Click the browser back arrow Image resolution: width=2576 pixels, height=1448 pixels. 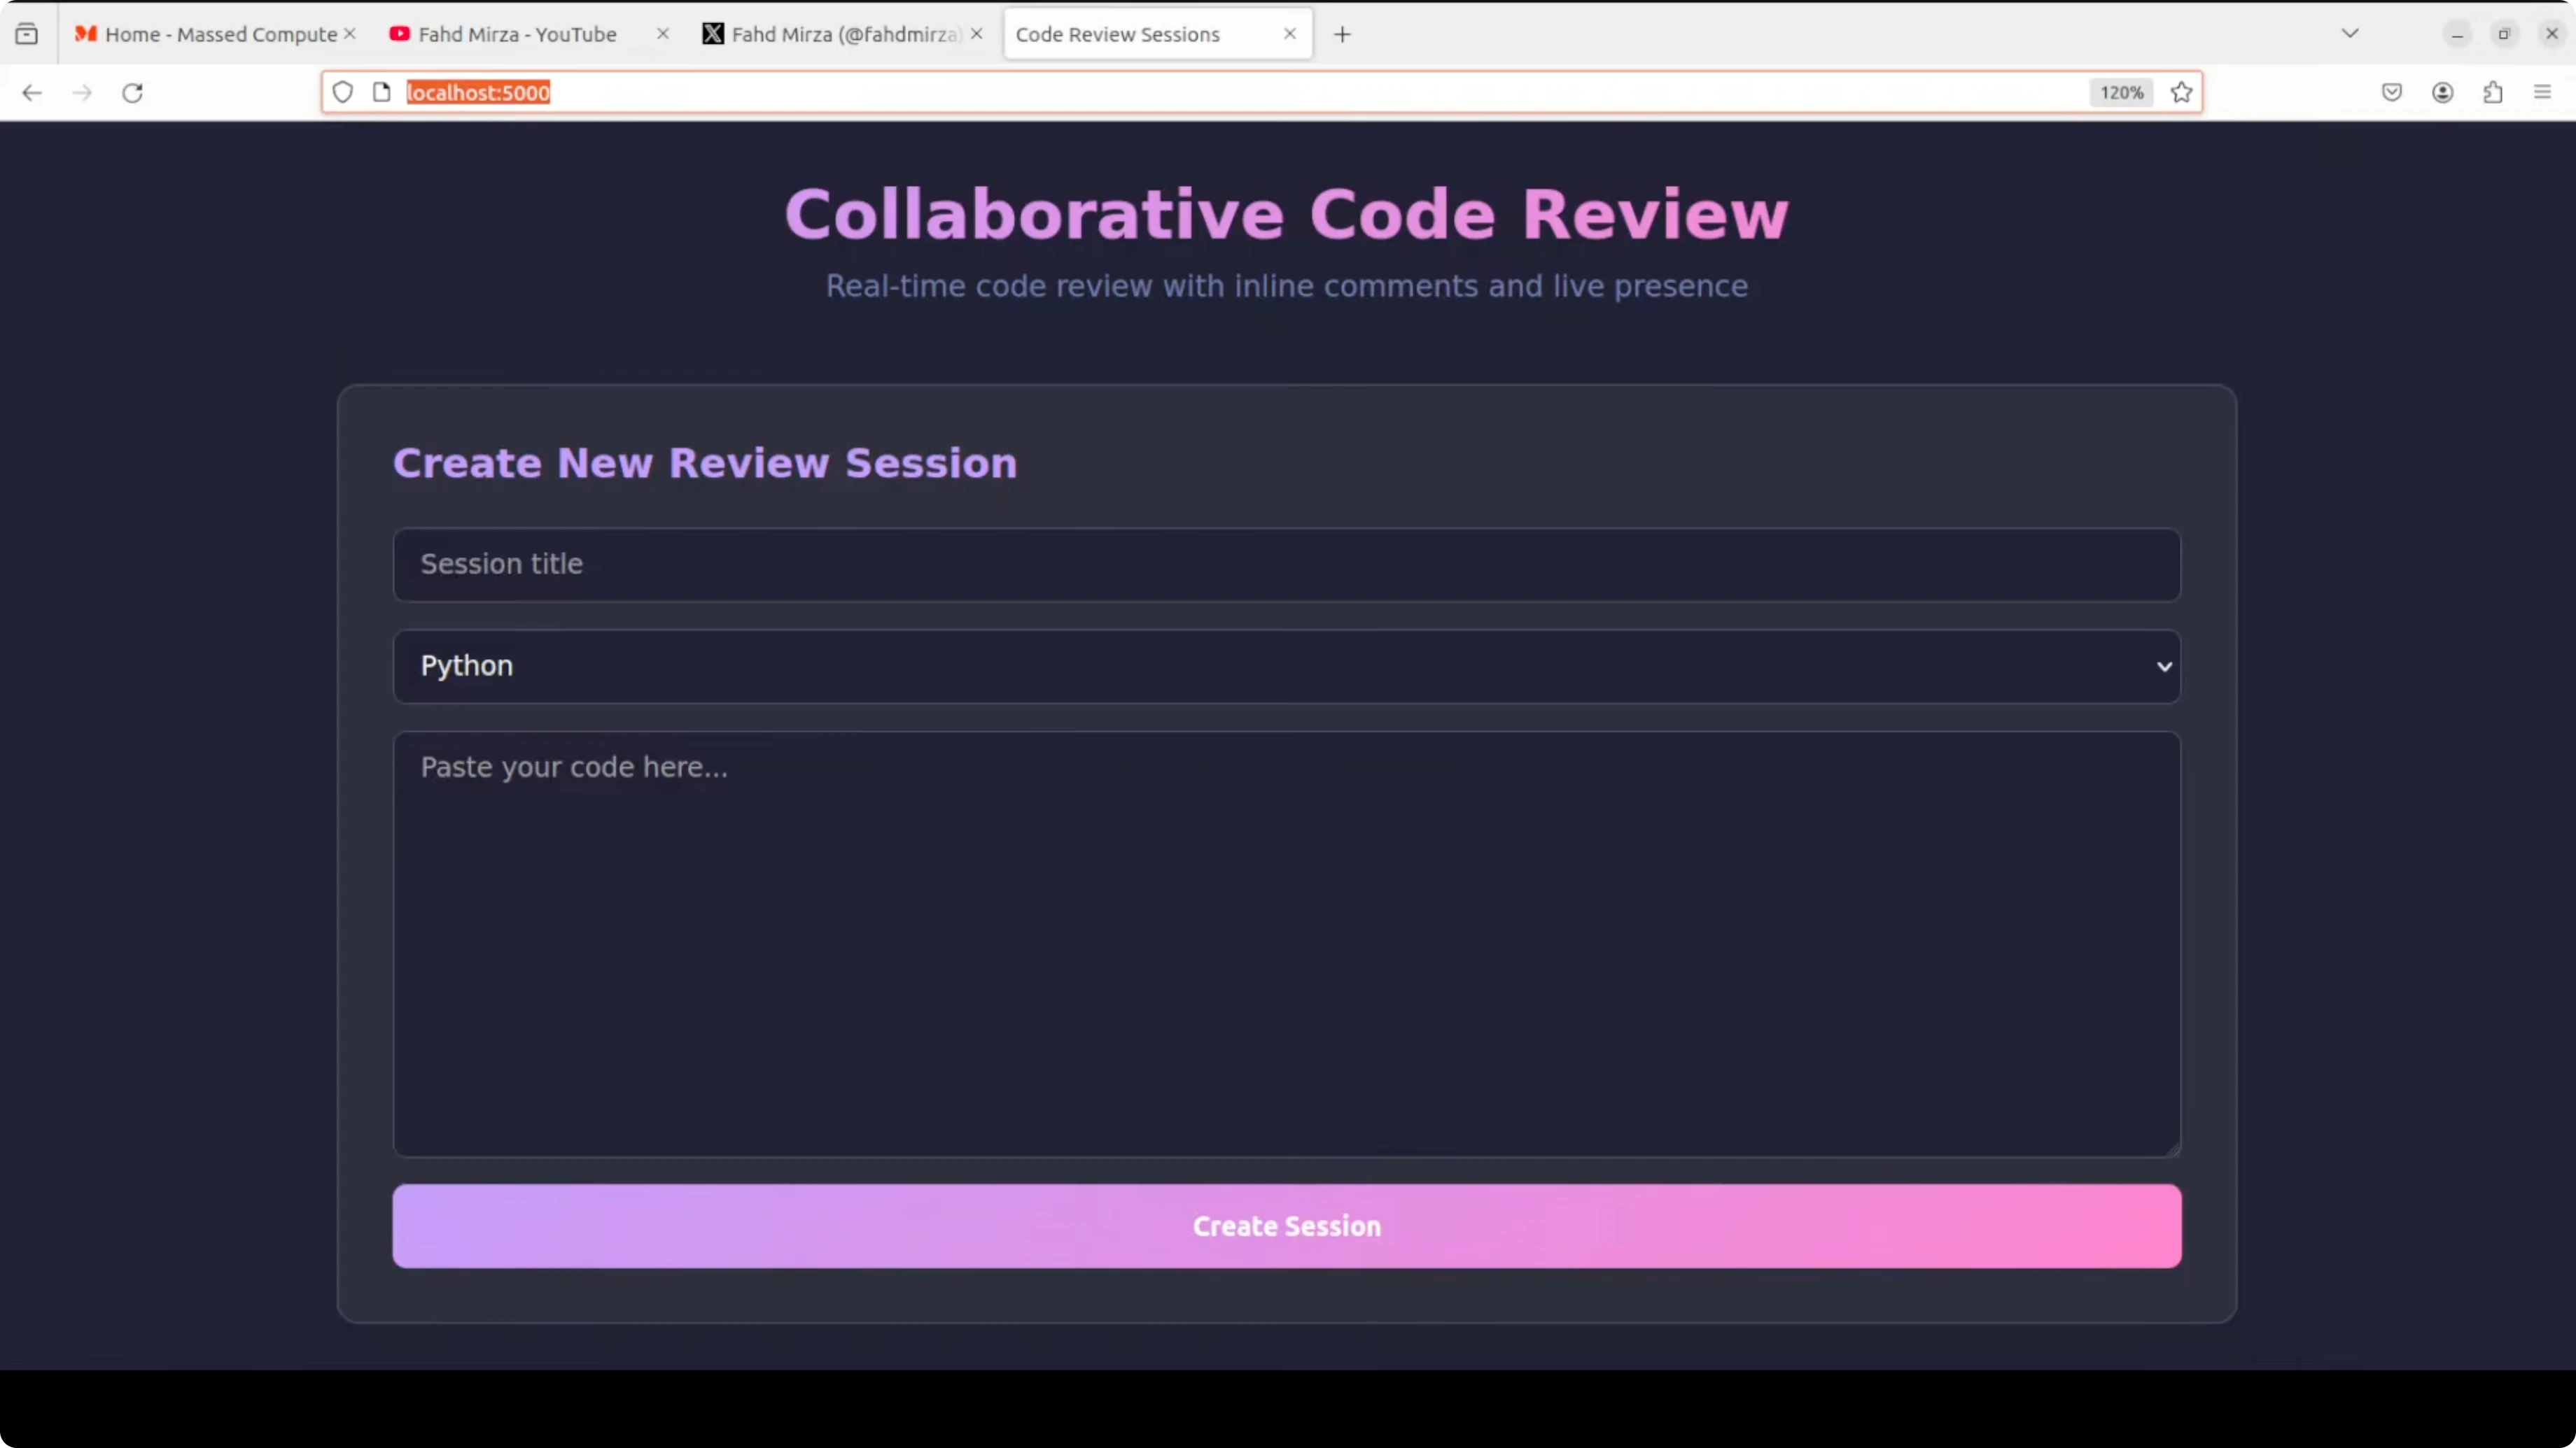coord(32,93)
